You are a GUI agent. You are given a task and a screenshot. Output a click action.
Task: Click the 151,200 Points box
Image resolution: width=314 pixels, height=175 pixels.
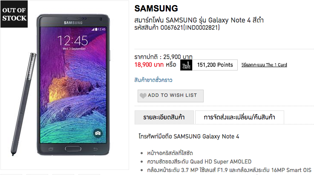(x=215, y=65)
